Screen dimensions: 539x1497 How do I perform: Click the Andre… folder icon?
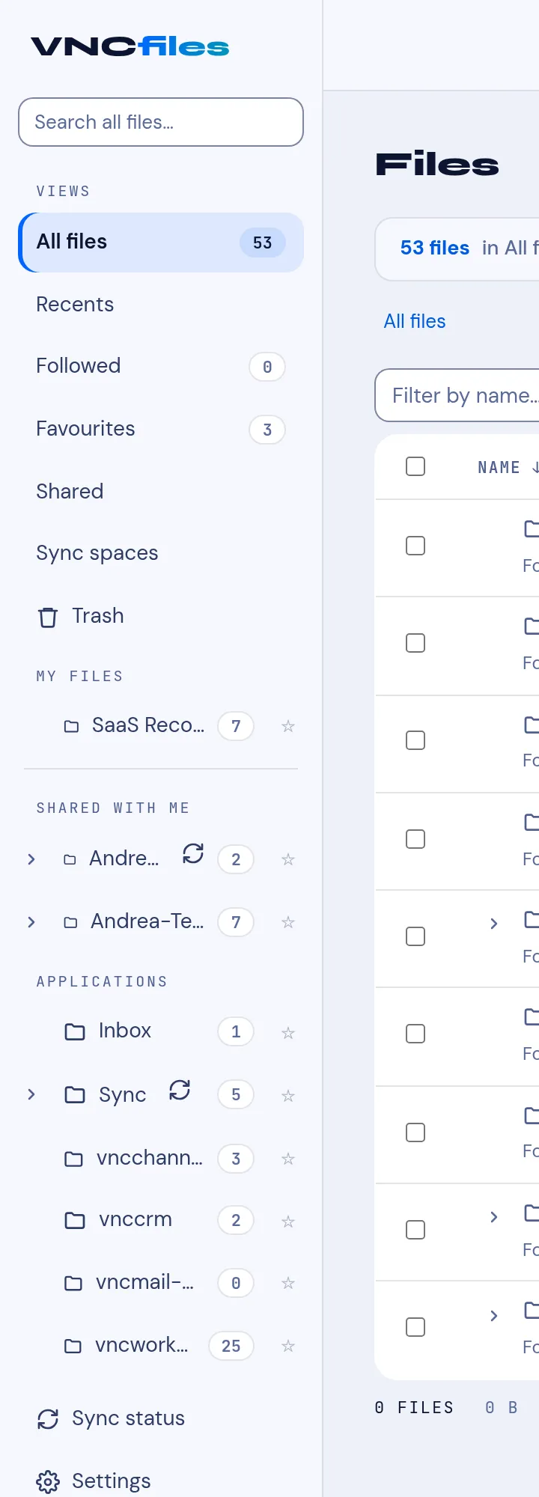70,859
